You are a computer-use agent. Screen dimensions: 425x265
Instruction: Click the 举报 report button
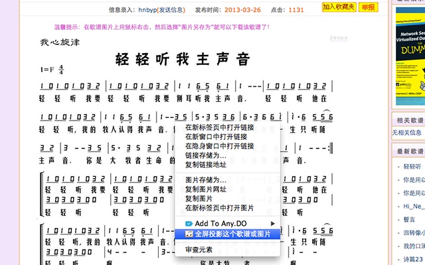pyautogui.click(x=368, y=7)
